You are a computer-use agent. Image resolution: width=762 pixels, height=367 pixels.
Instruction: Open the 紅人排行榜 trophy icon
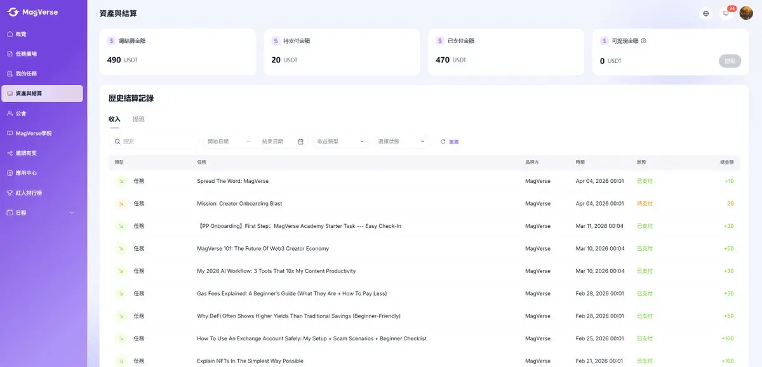pyautogui.click(x=10, y=192)
